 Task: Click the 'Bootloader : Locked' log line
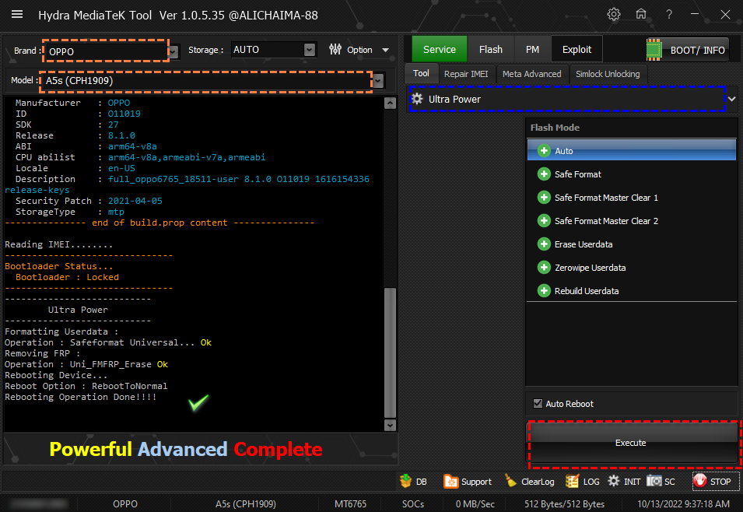pos(67,277)
